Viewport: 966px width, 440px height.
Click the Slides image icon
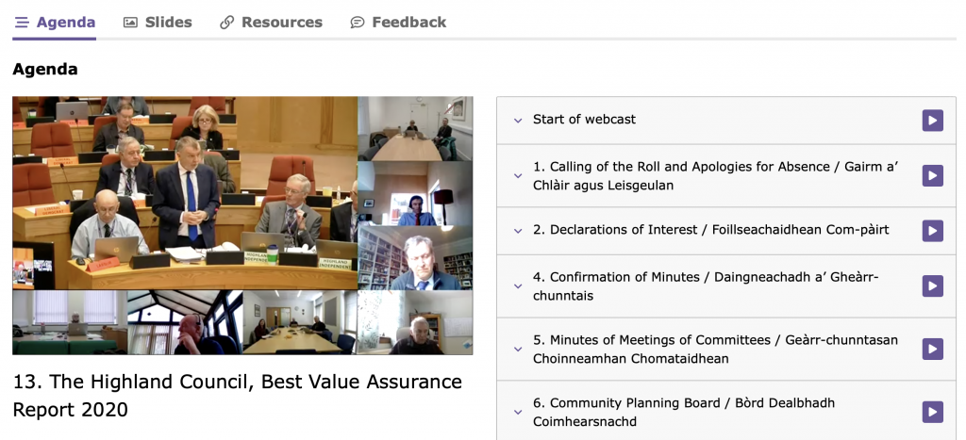130,23
